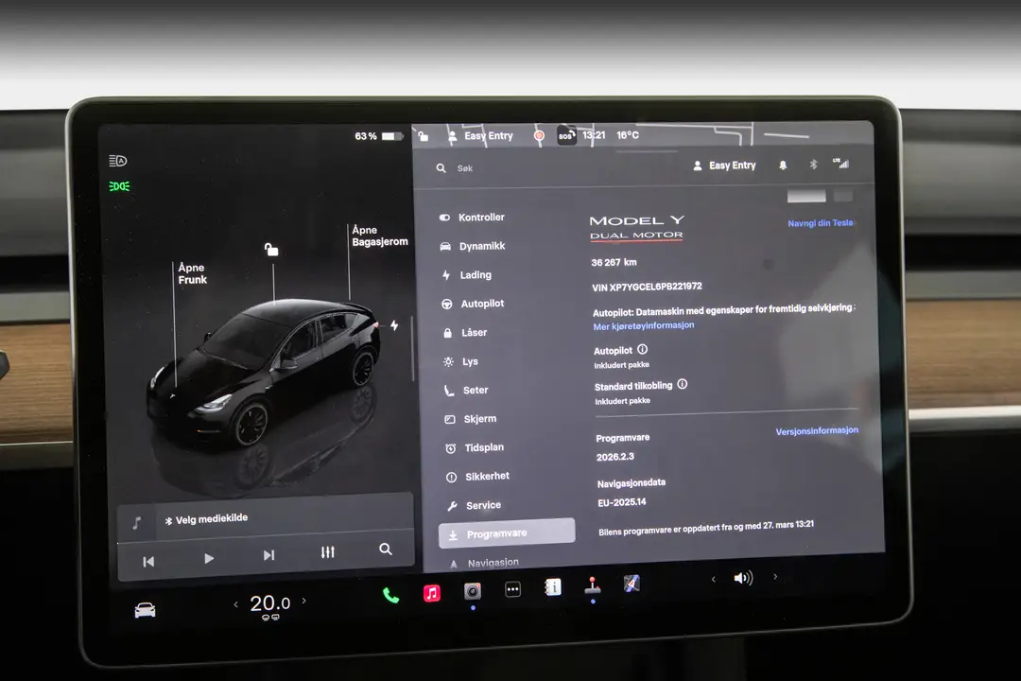The image size is (1021, 681).
Task: Open Bluetooth settings icon
Action: point(813,165)
